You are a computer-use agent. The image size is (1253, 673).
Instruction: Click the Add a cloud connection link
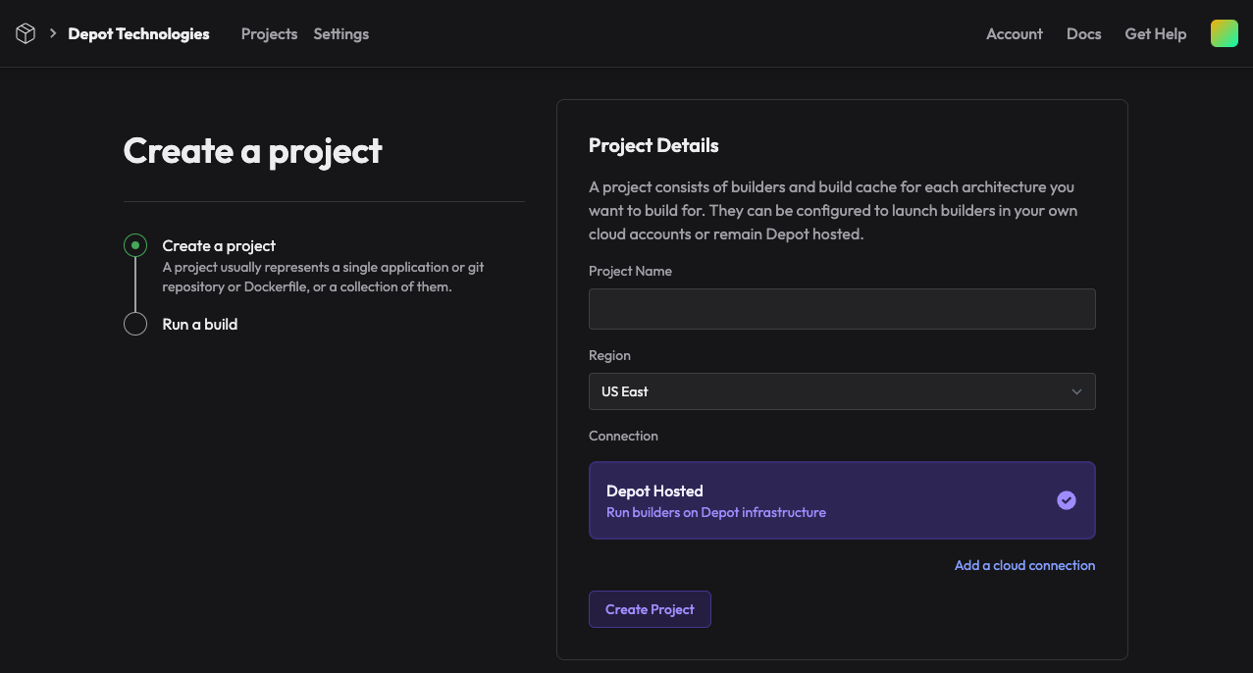click(x=1024, y=565)
